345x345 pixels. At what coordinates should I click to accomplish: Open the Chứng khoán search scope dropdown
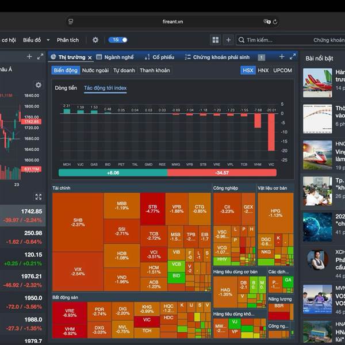pyautogui.click(x=329, y=40)
